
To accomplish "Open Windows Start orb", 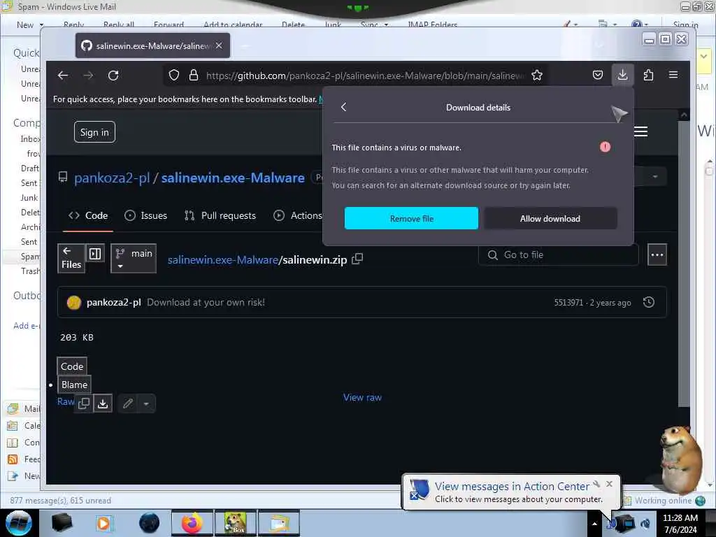I will pyautogui.click(x=19, y=523).
